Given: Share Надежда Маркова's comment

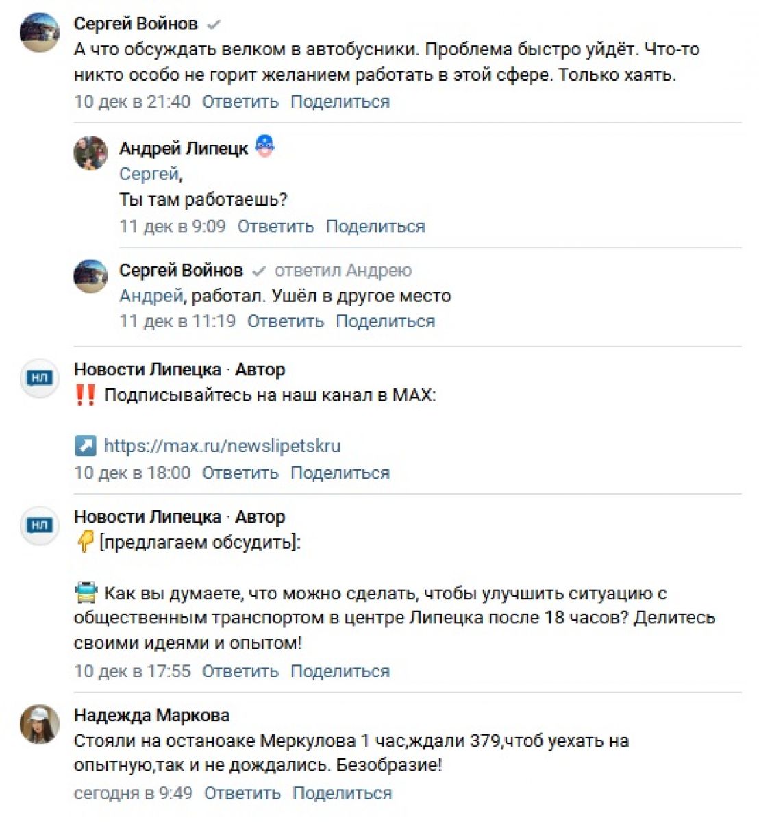Looking at the screenshot, I should pos(342,793).
